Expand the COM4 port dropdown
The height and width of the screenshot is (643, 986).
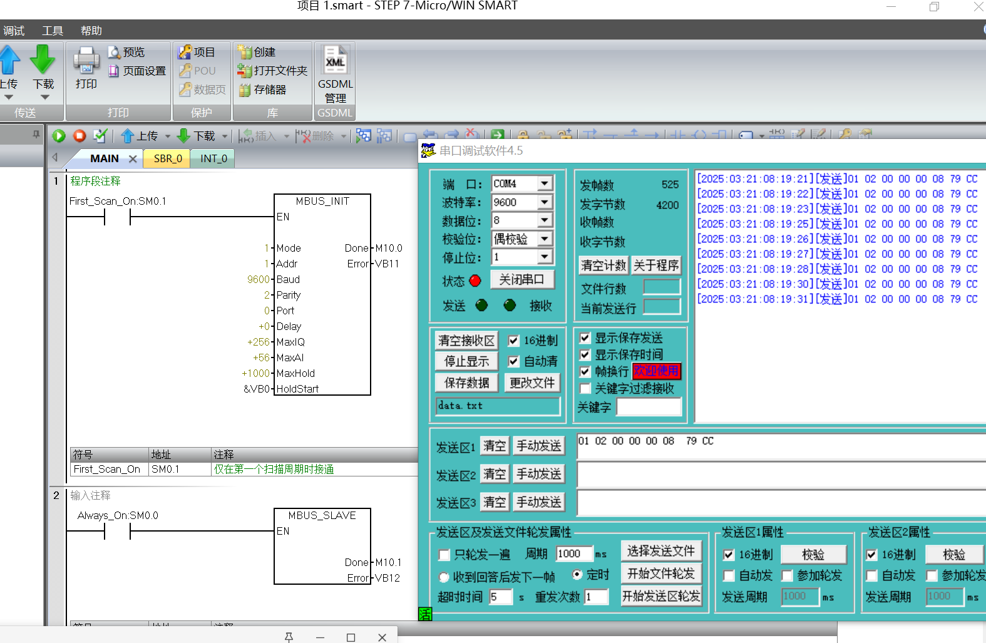click(x=544, y=183)
